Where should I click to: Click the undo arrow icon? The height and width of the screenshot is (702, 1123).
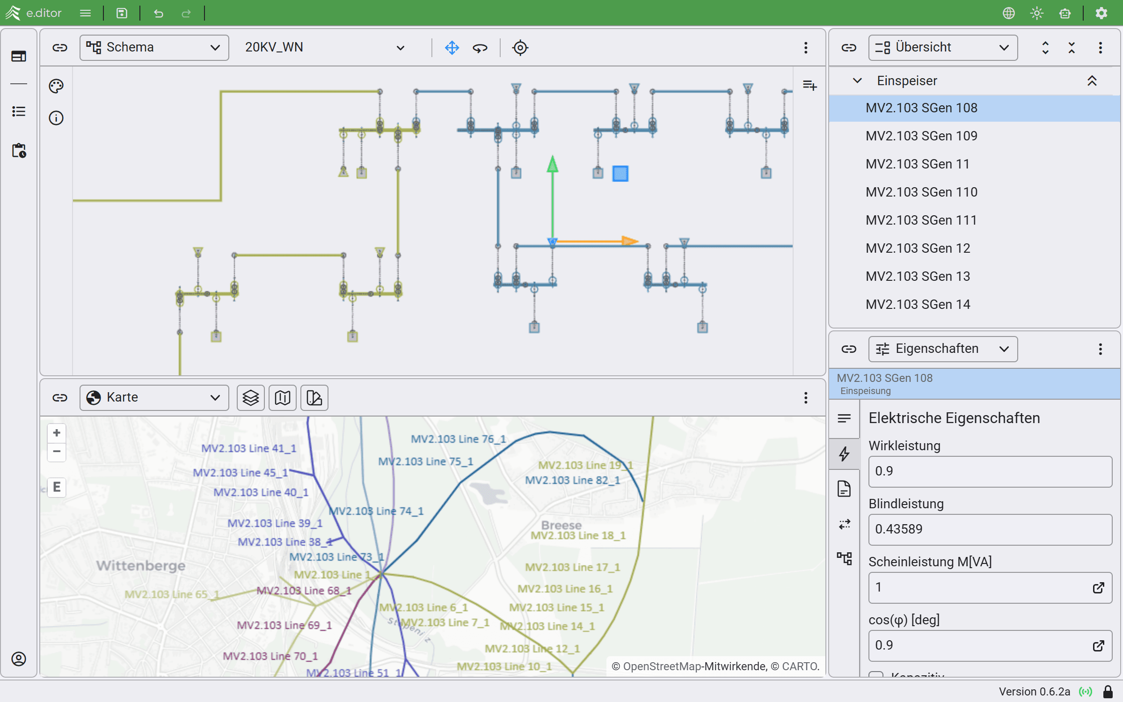click(x=159, y=13)
